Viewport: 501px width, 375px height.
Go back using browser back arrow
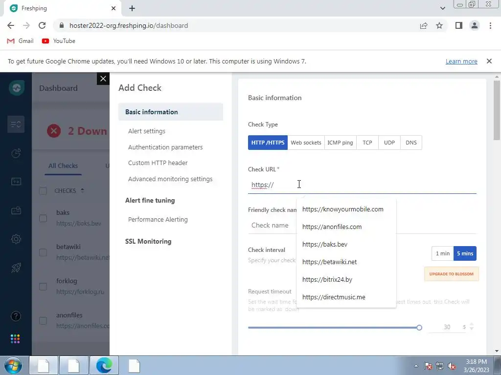coord(11,25)
